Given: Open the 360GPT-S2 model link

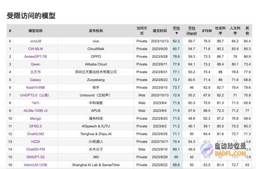Looking at the screenshot, I should tap(35, 157).
